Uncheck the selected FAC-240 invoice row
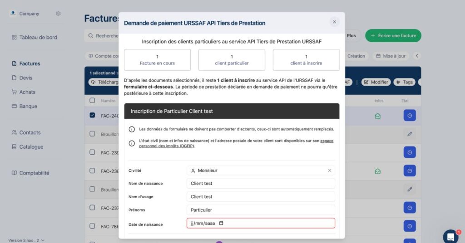 pos(93,115)
